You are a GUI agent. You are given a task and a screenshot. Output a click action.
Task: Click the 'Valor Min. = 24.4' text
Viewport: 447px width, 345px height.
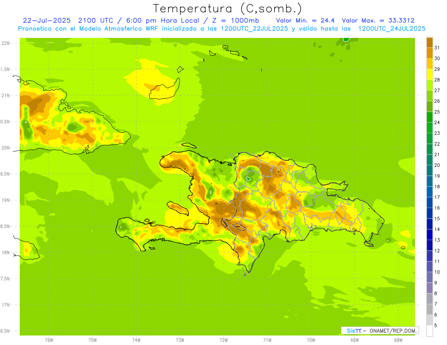tap(305, 20)
